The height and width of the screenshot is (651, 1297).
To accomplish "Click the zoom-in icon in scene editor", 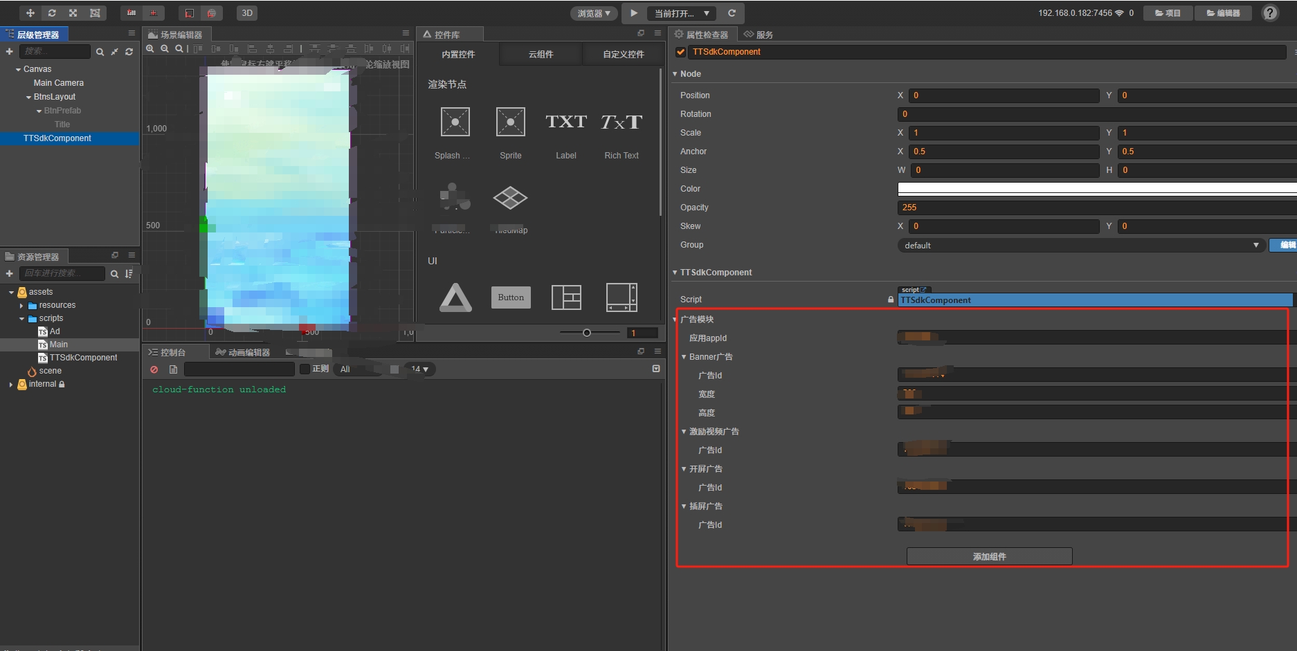I will click(150, 49).
